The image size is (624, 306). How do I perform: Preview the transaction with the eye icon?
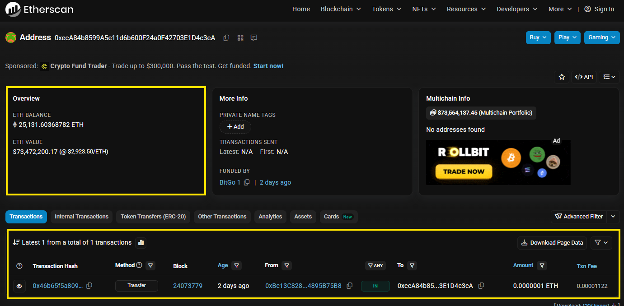click(x=19, y=286)
